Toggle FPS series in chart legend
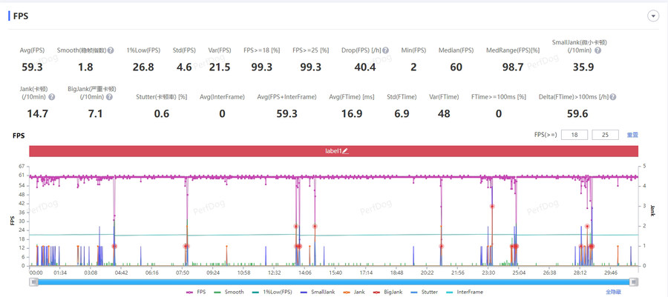 coord(197,293)
